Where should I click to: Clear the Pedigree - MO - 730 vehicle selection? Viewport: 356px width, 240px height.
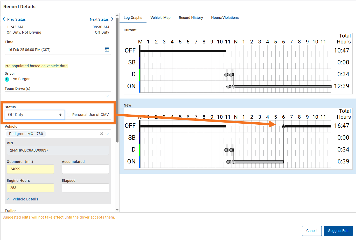tap(102, 134)
